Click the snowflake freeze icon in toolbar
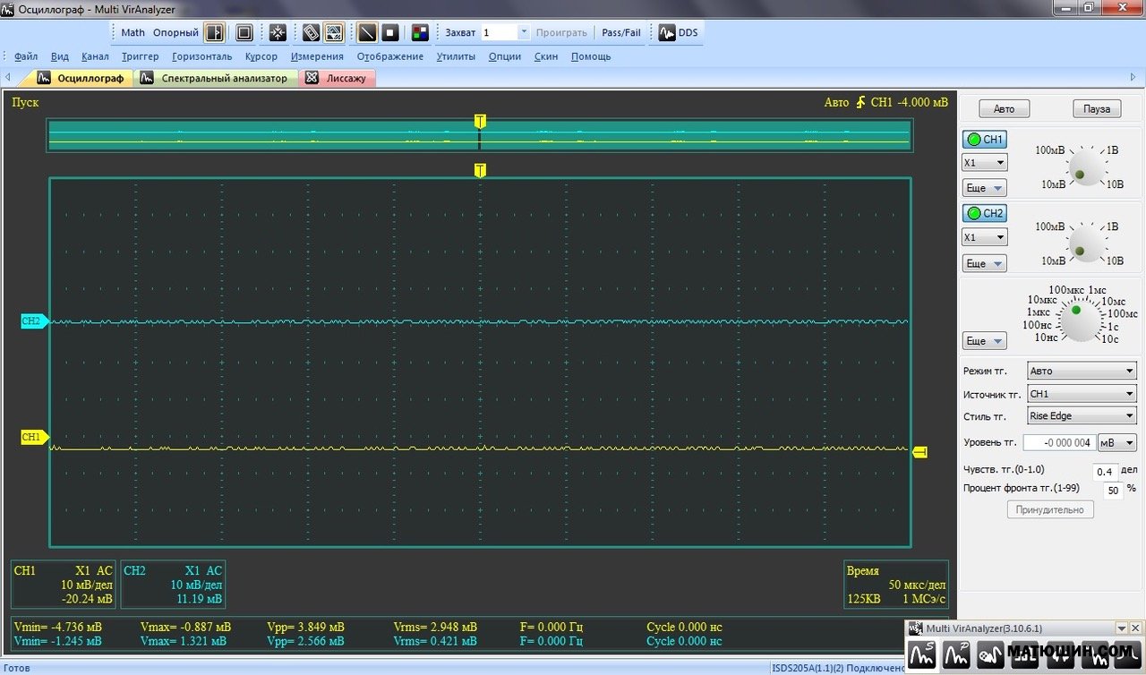The height and width of the screenshot is (675, 1146). point(278,33)
